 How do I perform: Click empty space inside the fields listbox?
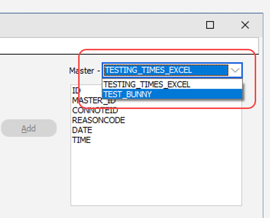tap(156, 174)
